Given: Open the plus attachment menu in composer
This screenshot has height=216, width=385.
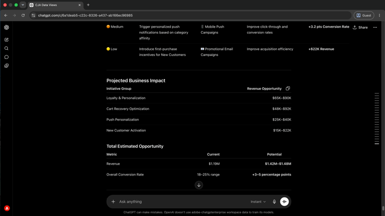Looking at the screenshot, I should coord(113,202).
